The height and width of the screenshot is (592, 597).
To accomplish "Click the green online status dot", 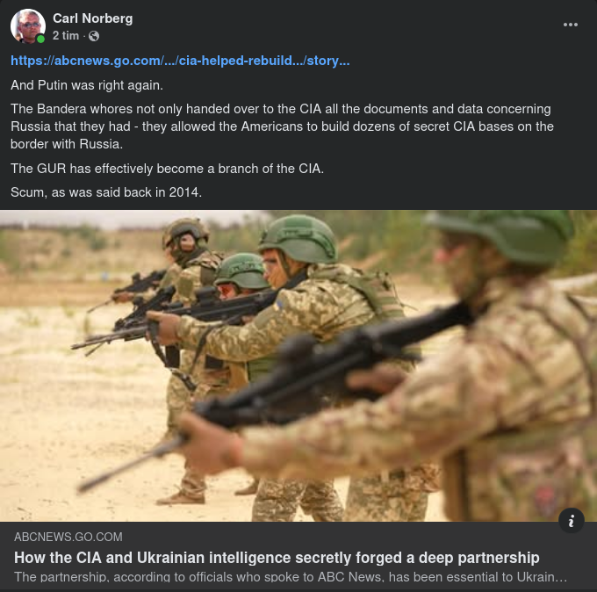I will [40, 39].
